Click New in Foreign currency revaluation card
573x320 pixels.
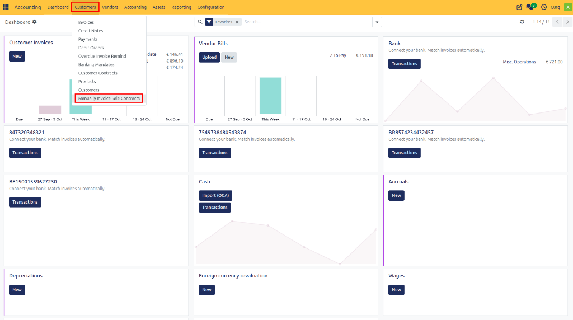tap(206, 290)
